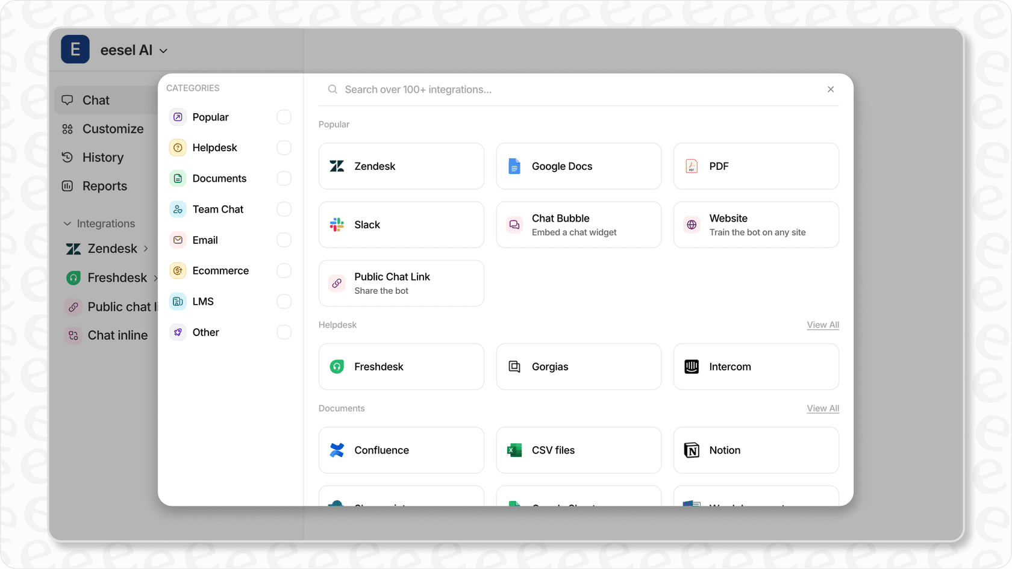
Task: Click View All next to Helpdesk
Action: pos(823,325)
